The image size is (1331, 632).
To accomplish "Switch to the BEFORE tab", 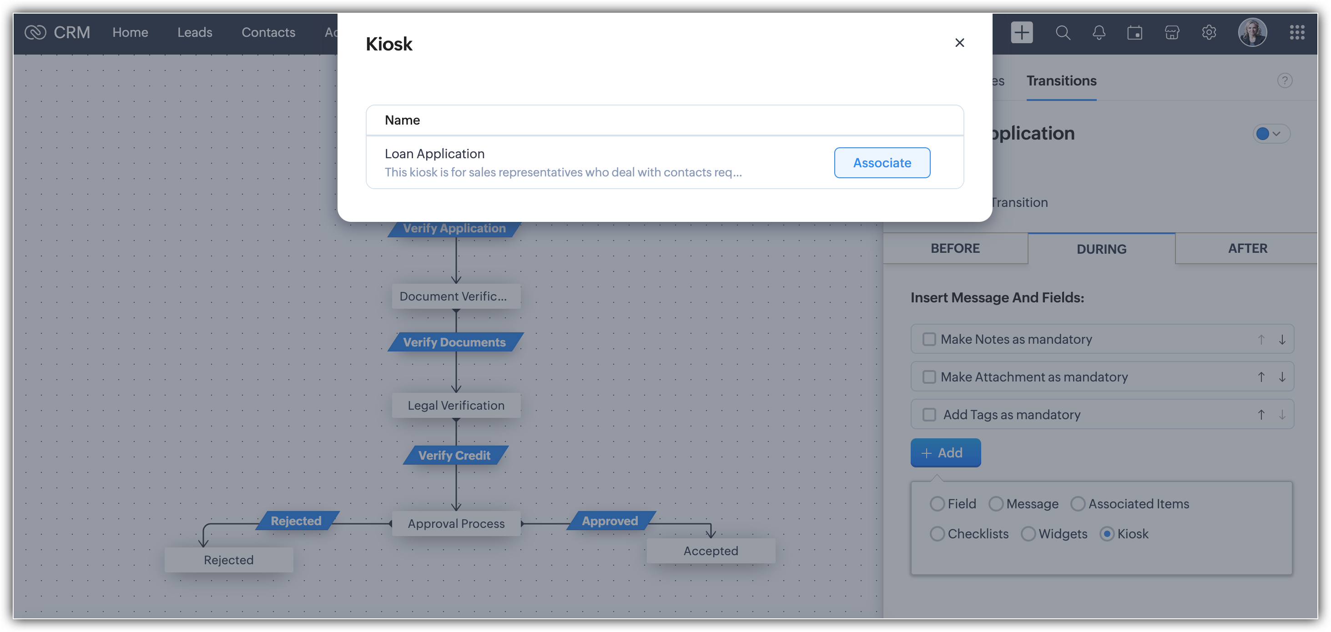I will click(x=955, y=248).
